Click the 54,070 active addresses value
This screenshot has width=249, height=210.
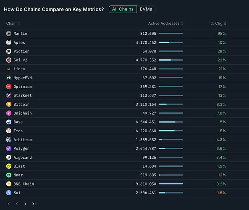click(x=149, y=51)
